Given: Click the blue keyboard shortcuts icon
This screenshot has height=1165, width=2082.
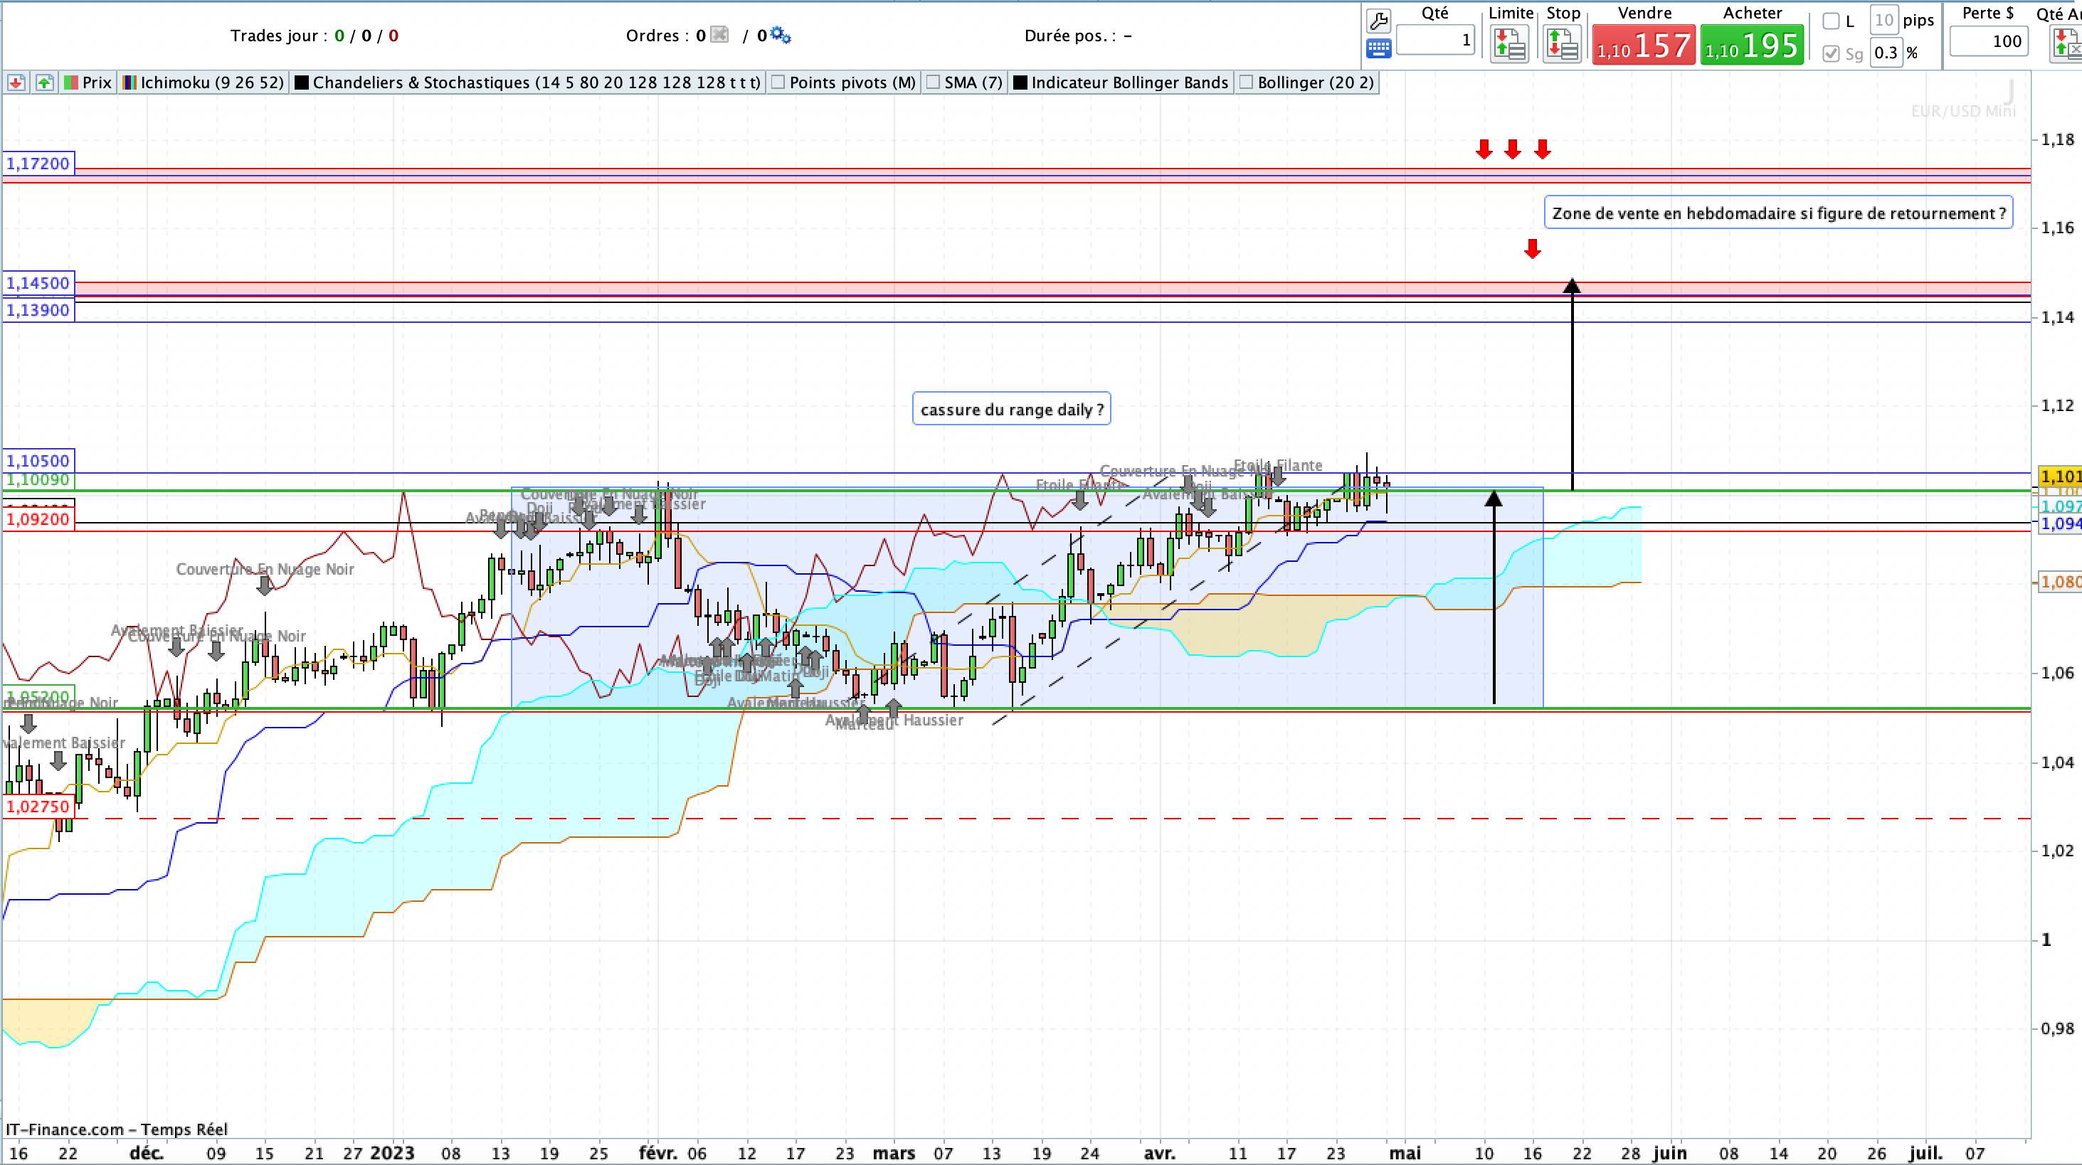Looking at the screenshot, I should click(x=1378, y=48).
